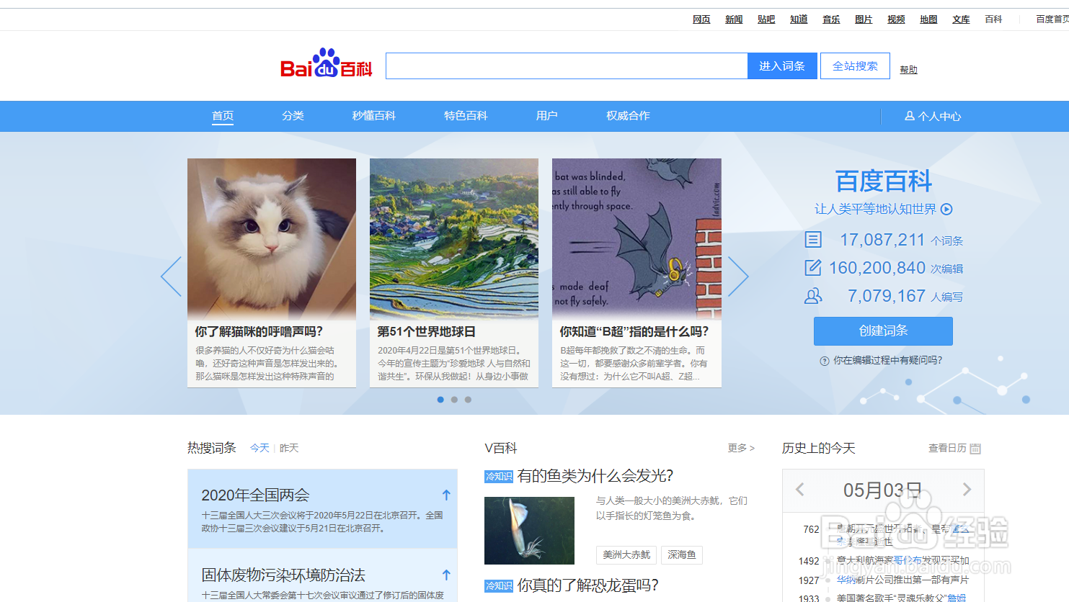Open 固体废物污染环境防治法 hot search entry

[283, 575]
